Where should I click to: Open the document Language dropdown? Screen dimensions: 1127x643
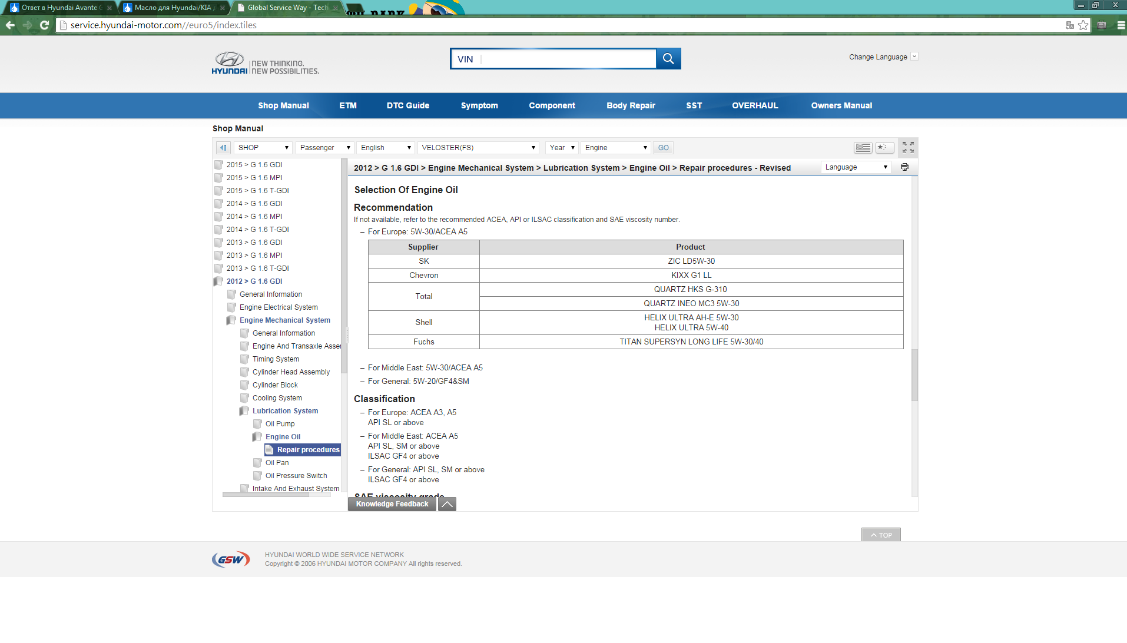pos(856,167)
